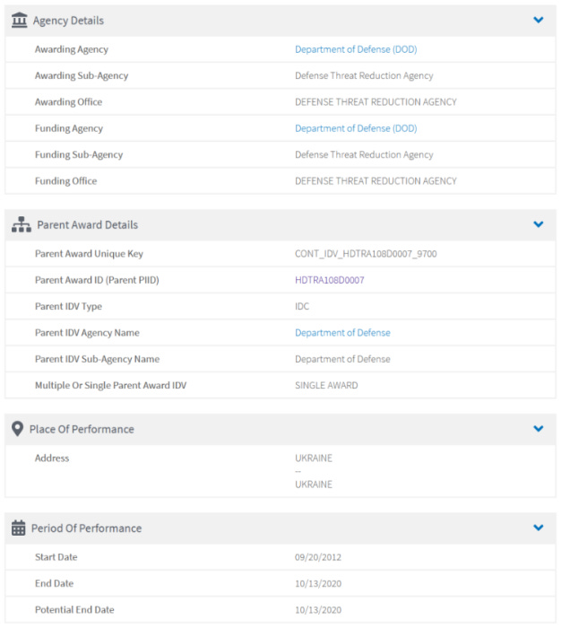Click the Parent Award Details hierarchy icon
Screen dimensions: 561x629
22,224
